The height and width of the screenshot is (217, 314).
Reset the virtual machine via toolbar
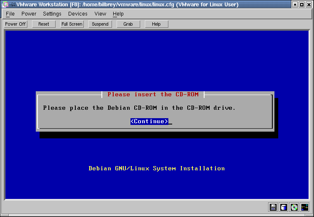pyautogui.click(x=44, y=24)
